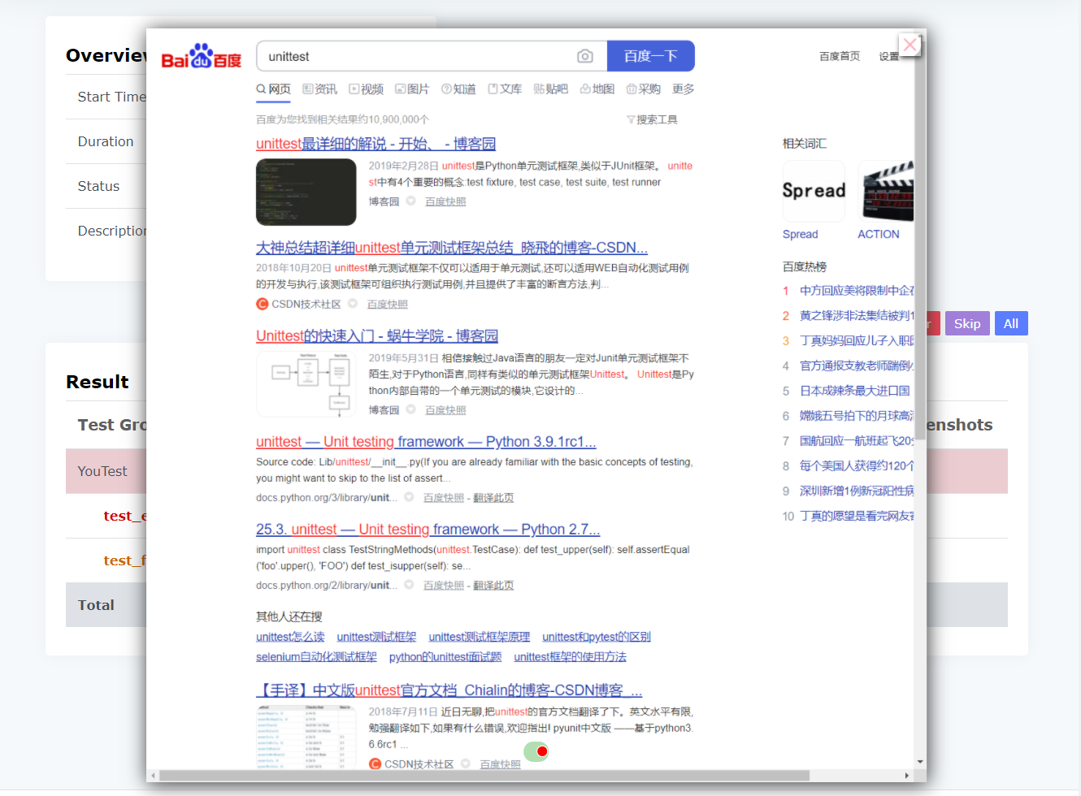Click the Spread text link
Image resolution: width=1081 pixels, height=796 pixels.
tap(800, 234)
